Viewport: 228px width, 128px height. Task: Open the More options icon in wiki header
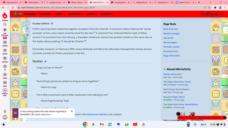(x=221, y=14)
